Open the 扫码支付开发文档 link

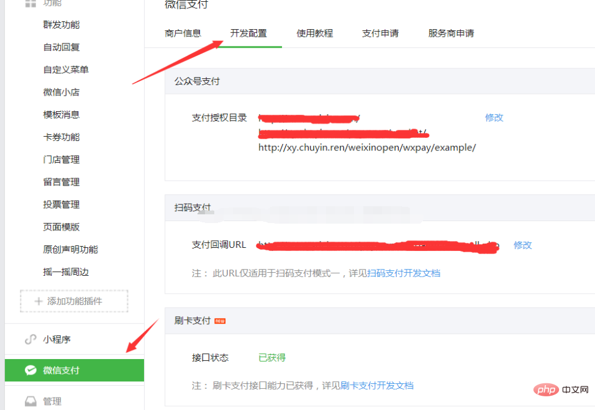404,273
